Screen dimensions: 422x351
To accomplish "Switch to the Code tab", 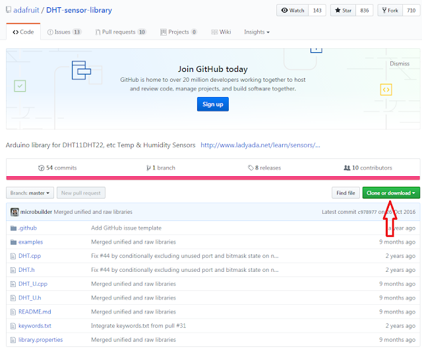I will pyautogui.click(x=23, y=32).
